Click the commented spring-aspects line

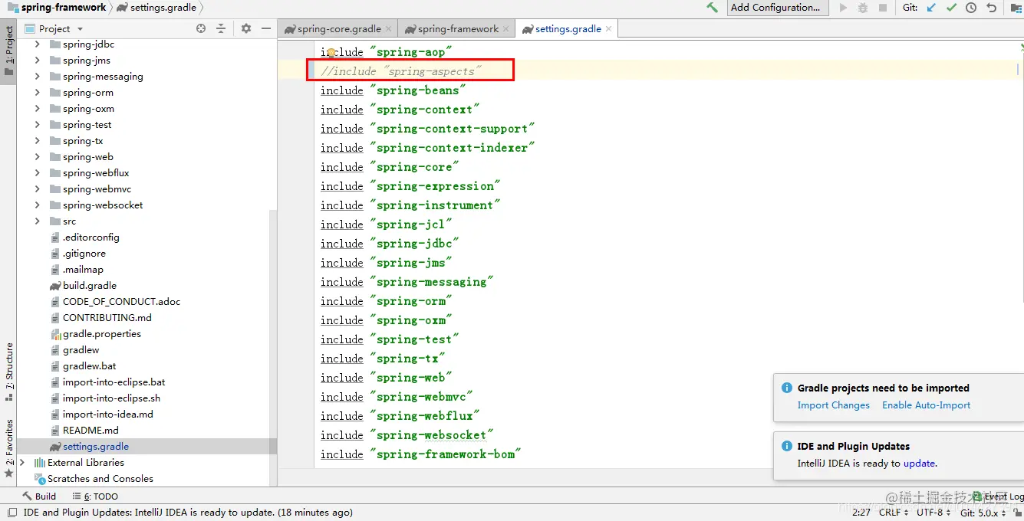[x=401, y=71]
